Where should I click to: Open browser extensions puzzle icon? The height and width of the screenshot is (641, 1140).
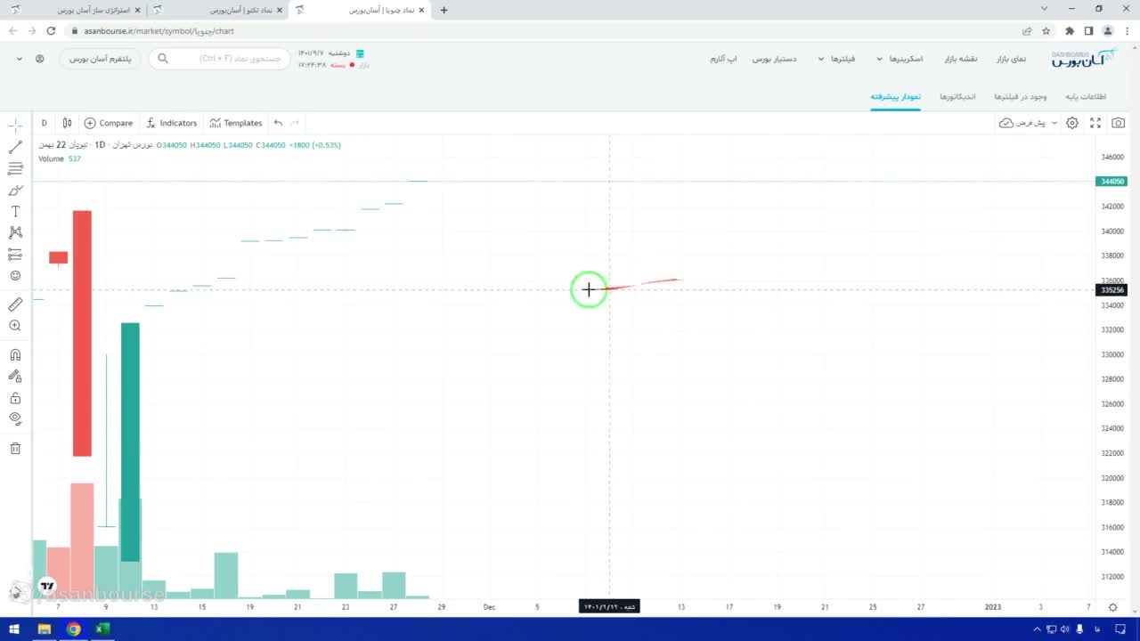(x=1070, y=30)
